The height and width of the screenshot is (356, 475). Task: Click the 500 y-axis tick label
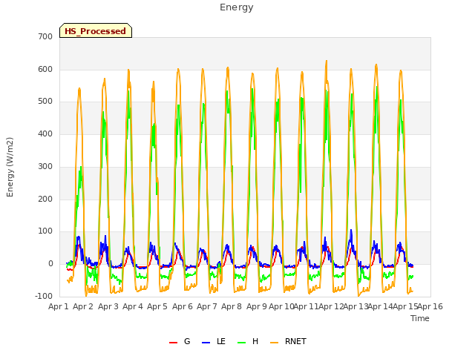point(45,102)
